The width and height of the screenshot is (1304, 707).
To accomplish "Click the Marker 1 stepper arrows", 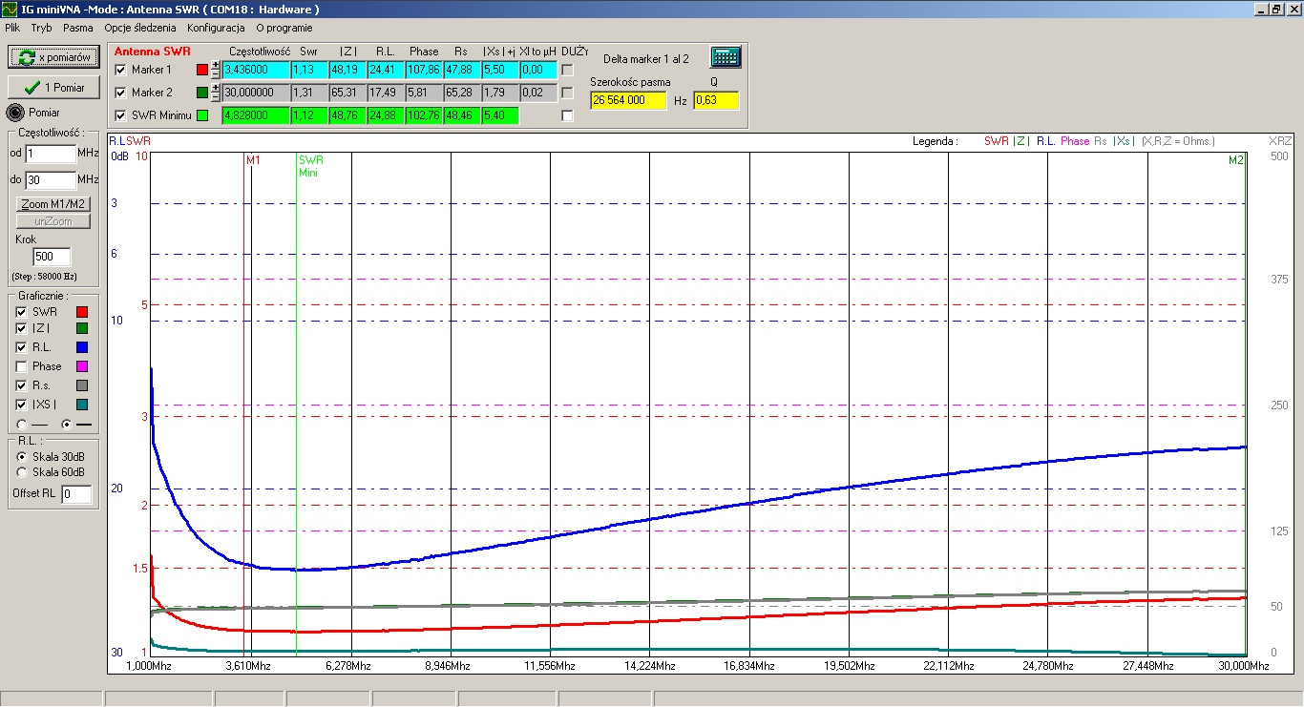I will tap(216, 70).
